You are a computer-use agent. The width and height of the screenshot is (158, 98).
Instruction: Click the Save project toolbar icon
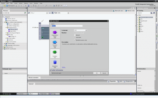click(x=7, y=6)
